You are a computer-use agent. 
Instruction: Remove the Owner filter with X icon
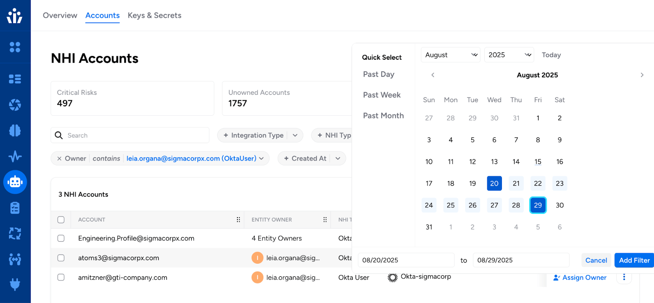point(59,159)
